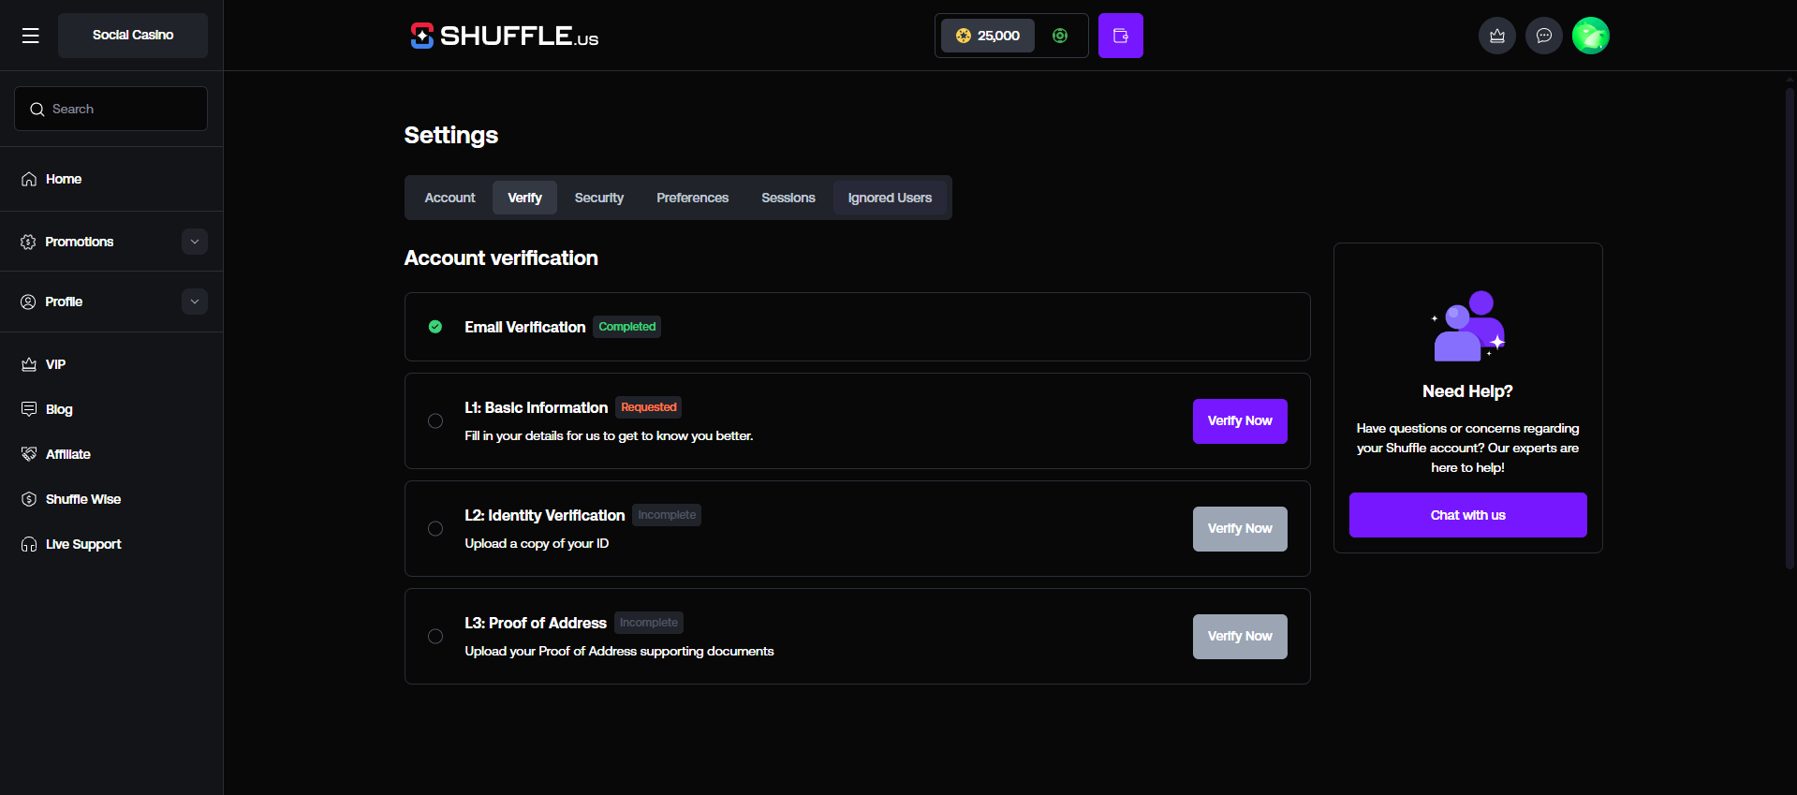Screen dimensions: 1797x795
Task: Open the Shuffle Wise link
Action: (83, 499)
